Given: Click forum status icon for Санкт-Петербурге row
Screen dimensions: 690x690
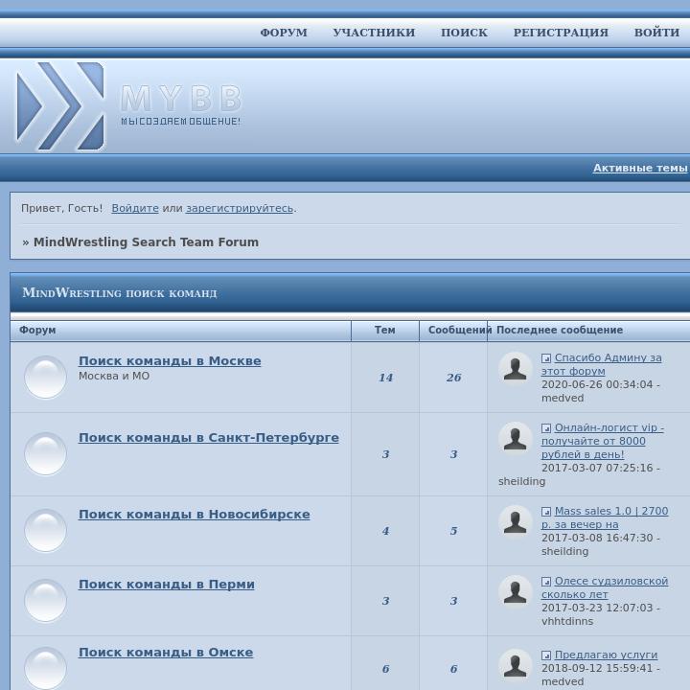Looking at the screenshot, I should click(45, 453).
